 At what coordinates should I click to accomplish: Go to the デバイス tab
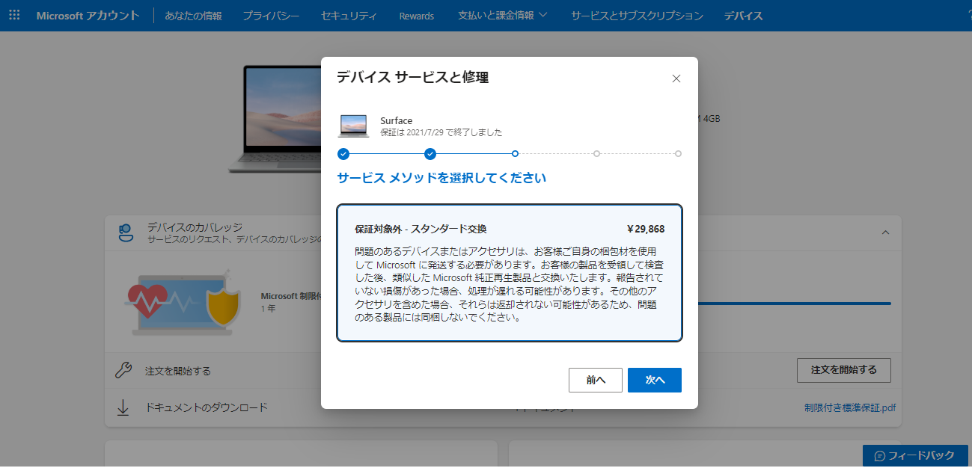tap(743, 16)
